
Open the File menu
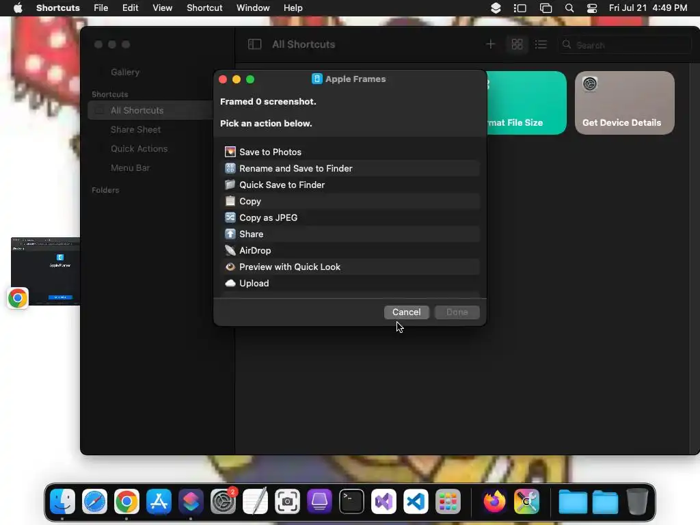click(101, 8)
